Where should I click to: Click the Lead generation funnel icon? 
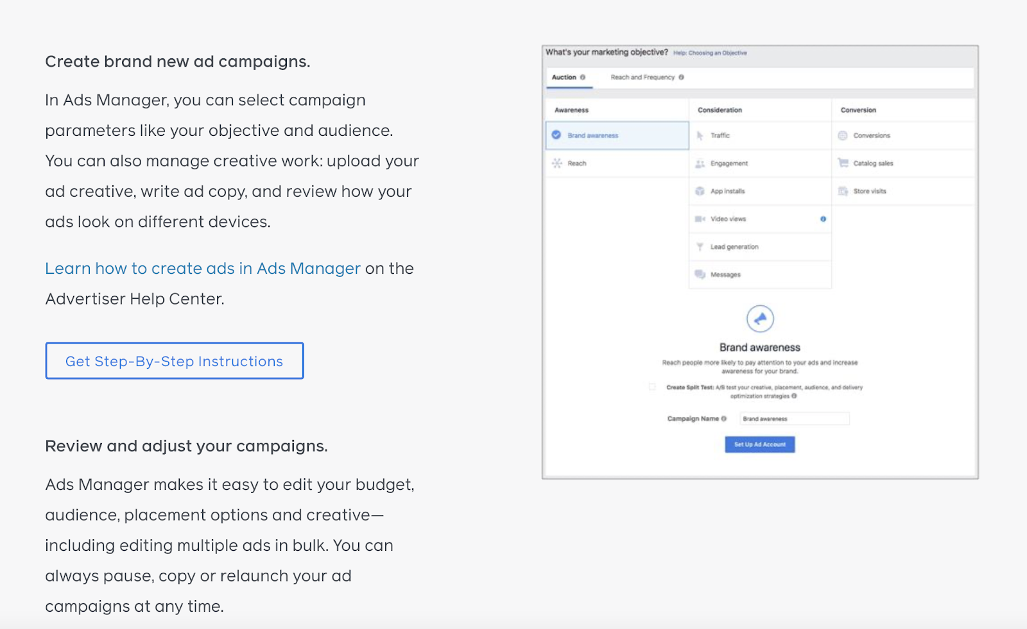(x=700, y=247)
